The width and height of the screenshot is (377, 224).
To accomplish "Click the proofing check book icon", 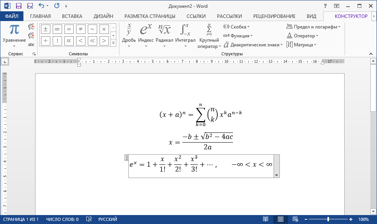I will 89,219.
